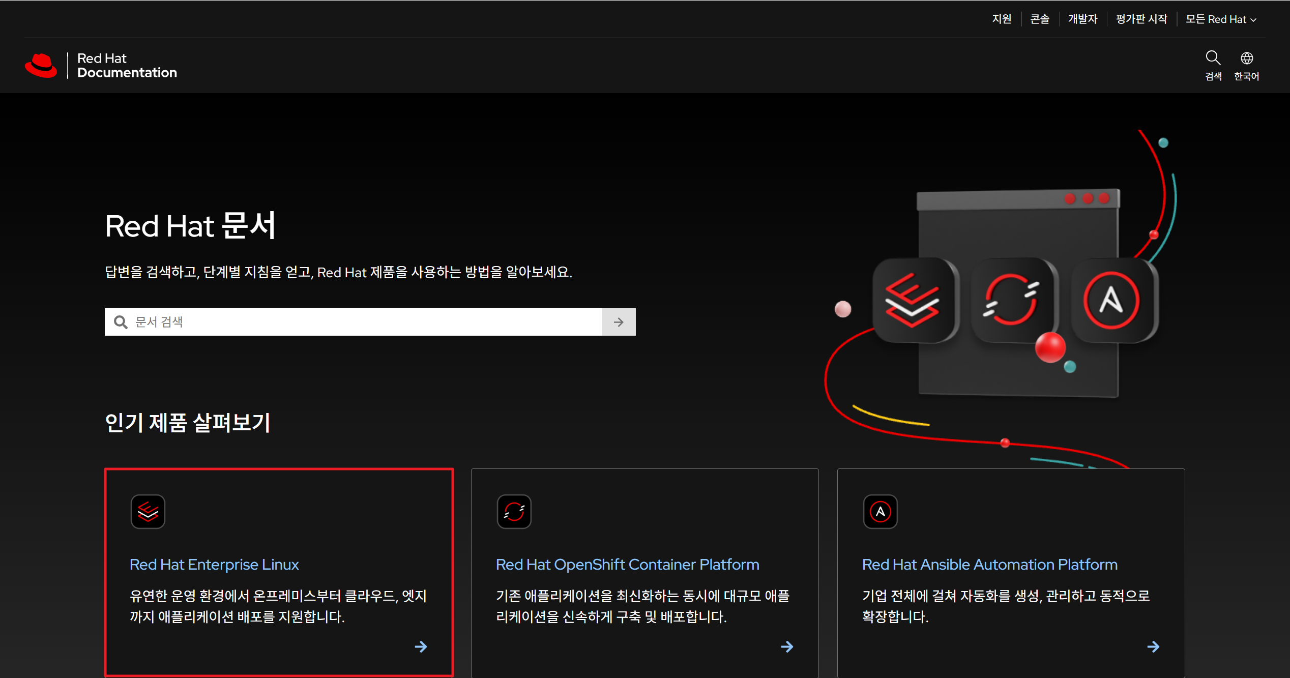
Task: Select 평가판 시작 in the top menu
Action: 1141,19
